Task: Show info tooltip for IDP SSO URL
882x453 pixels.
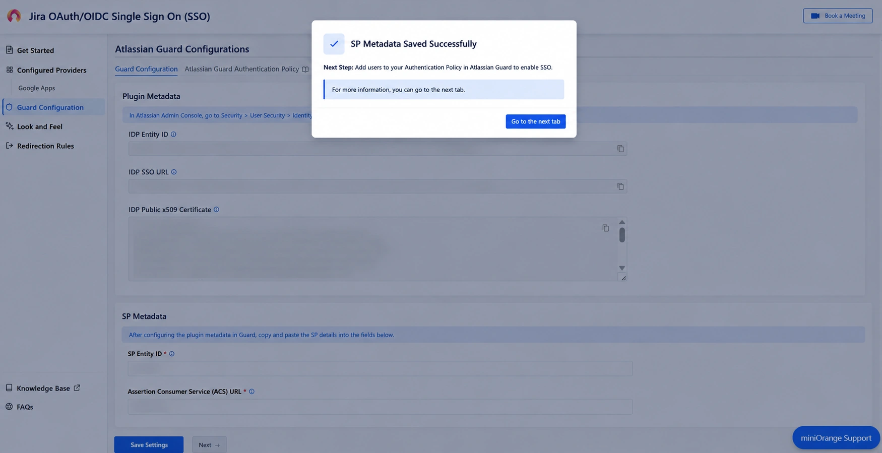Action: [x=174, y=172]
